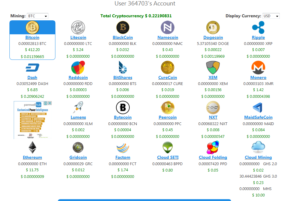Image resolution: width=288 pixels, height=201 pixels.
Task: Click the MaidSafeCoin logo icon
Action: point(258,107)
